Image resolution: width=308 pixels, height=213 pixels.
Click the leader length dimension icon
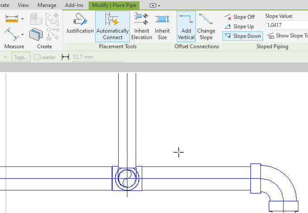65,57
